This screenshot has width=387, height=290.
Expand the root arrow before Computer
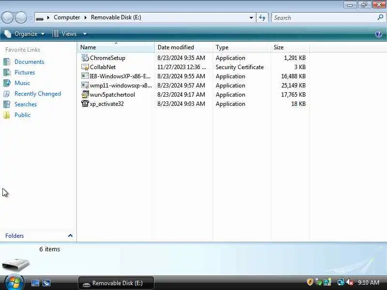click(48, 17)
